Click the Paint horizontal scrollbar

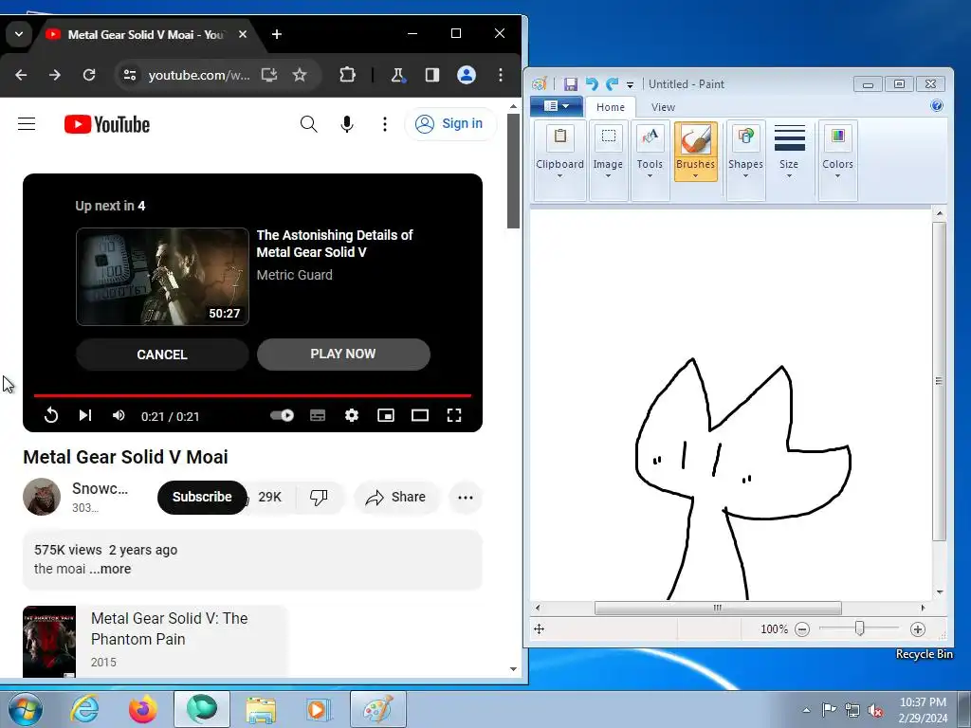pyautogui.click(x=718, y=608)
